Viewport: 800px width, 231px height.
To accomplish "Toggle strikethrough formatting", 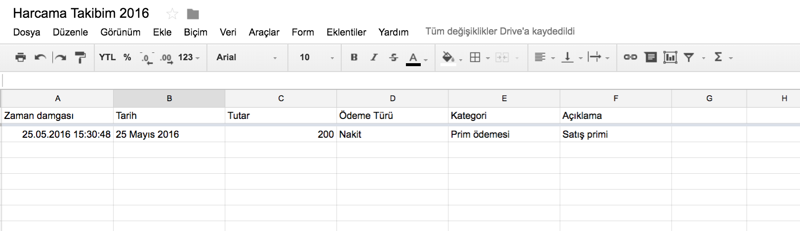I will tap(394, 57).
